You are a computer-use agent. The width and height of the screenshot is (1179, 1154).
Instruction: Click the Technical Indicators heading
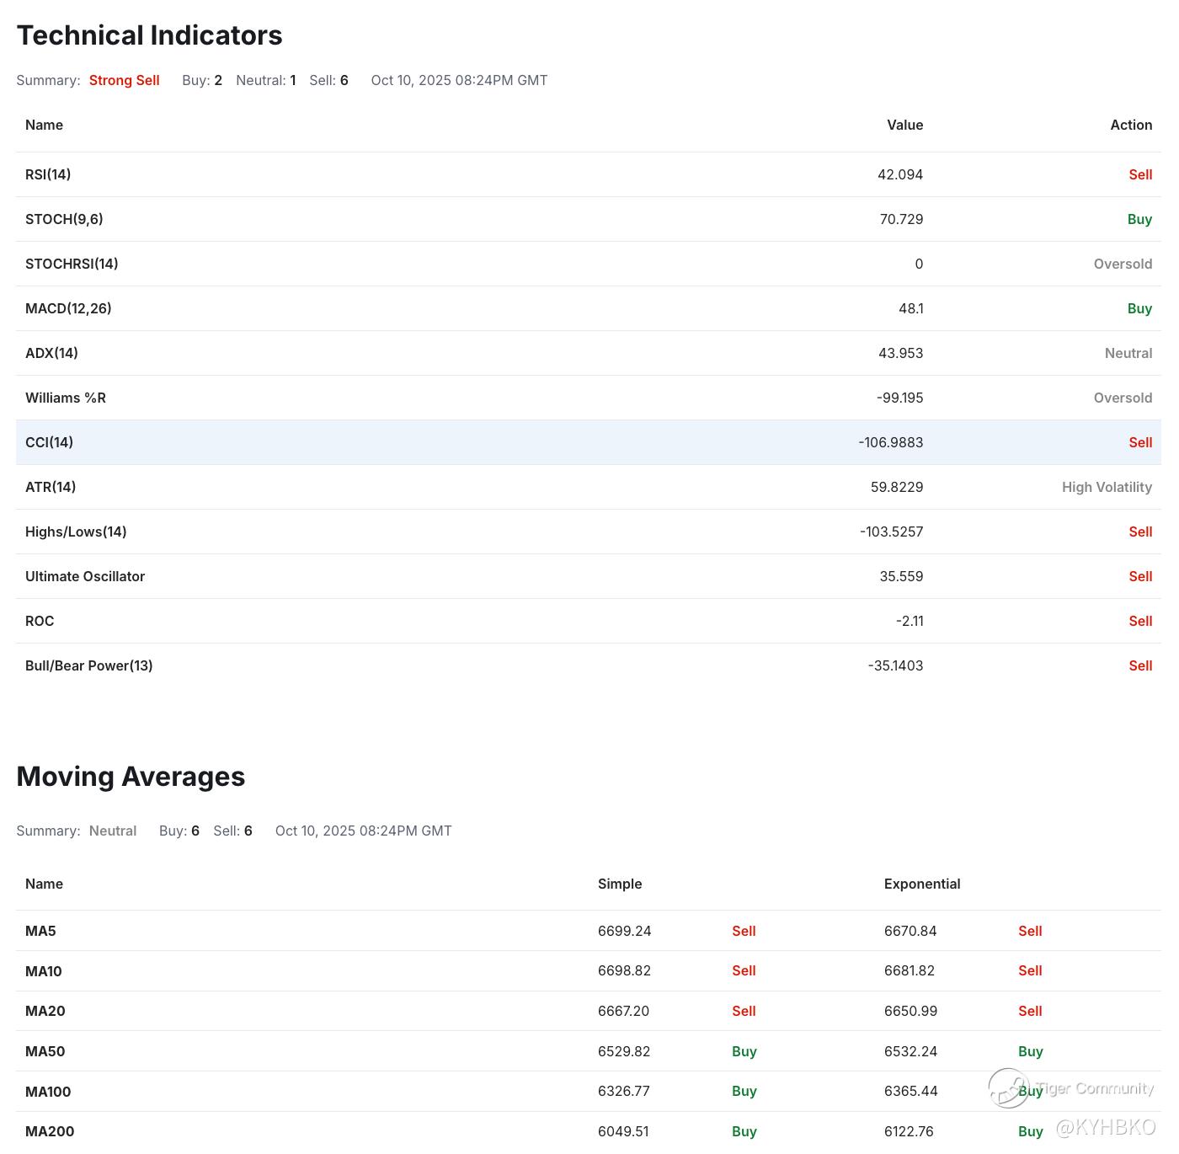click(x=149, y=35)
